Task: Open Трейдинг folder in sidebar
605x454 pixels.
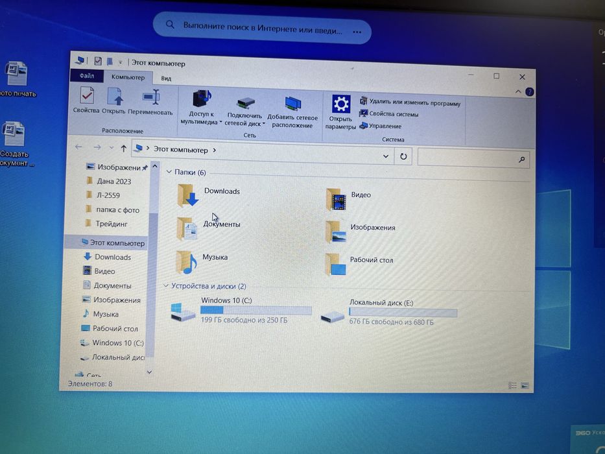Action: point(107,224)
